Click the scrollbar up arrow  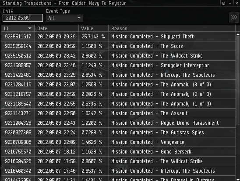click(x=238, y=34)
